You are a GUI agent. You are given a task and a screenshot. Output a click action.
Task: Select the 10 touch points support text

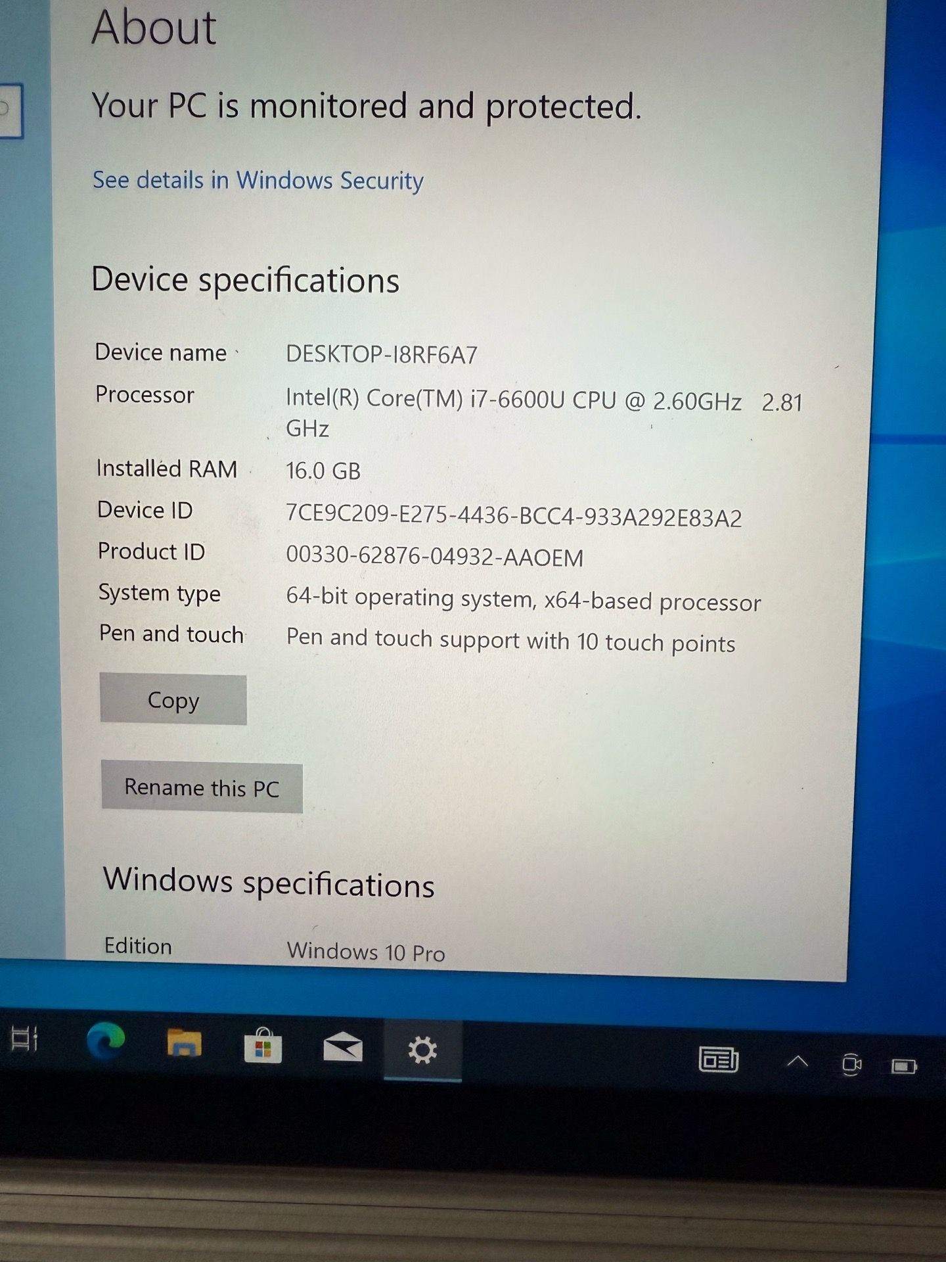[x=510, y=641]
